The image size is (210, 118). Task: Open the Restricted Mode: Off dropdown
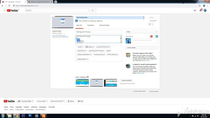pyautogui.click(x=57, y=101)
